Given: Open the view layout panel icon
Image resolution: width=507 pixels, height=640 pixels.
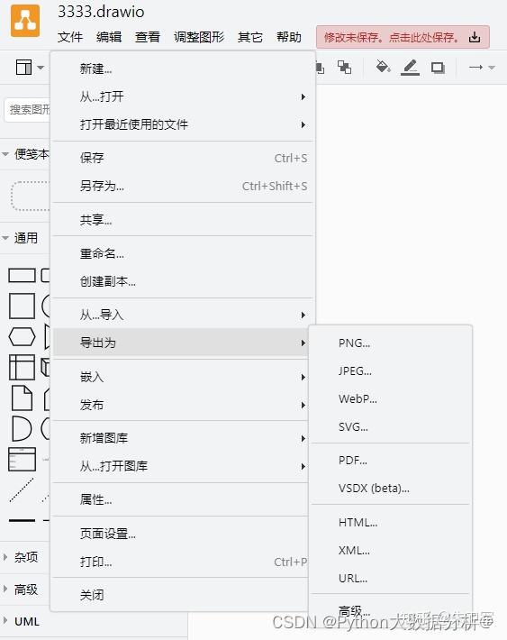Looking at the screenshot, I should coord(23,68).
